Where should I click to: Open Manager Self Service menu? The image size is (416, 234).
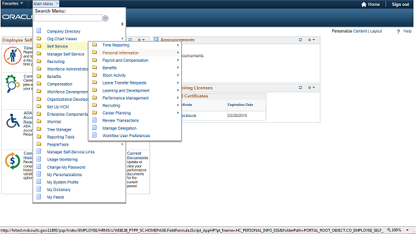click(x=66, y=54)
